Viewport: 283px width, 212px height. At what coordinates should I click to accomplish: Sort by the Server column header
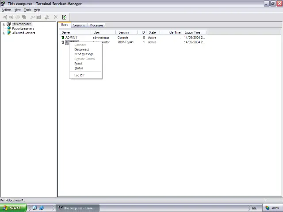[x=76, y=32]
